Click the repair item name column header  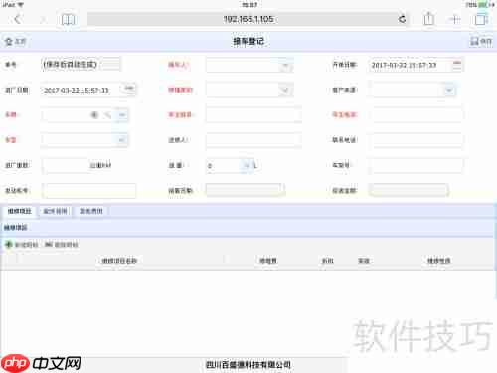[119, 261]
